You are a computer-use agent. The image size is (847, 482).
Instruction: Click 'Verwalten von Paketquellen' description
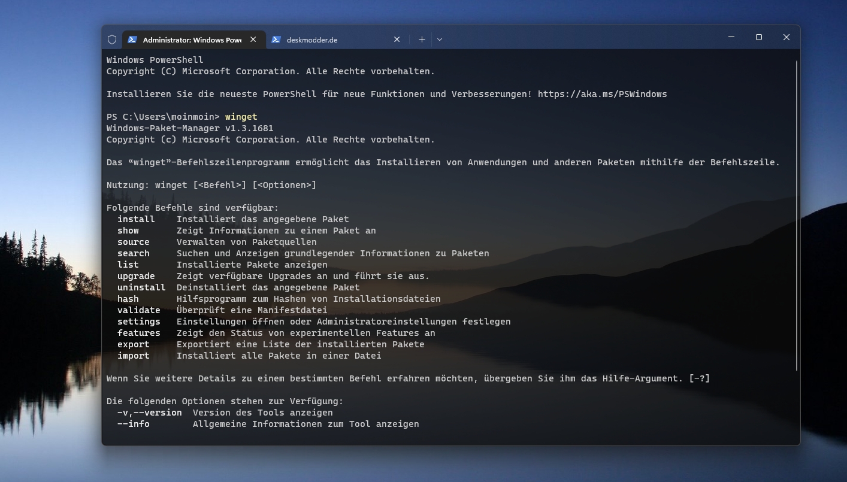[x=247, y=242]
